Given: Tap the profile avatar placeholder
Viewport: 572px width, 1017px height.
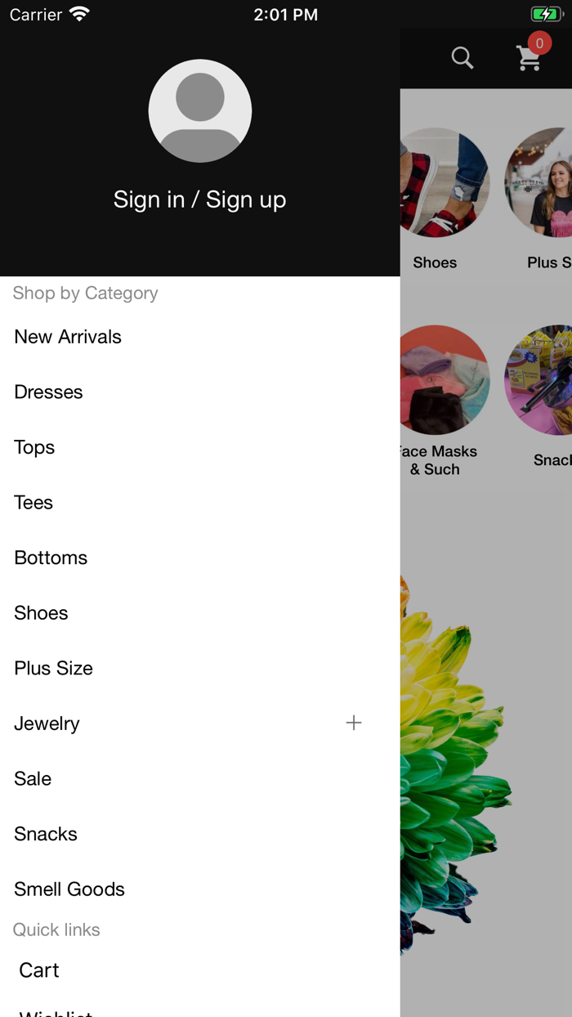Looking at the screenshot, I should [200, 110].
